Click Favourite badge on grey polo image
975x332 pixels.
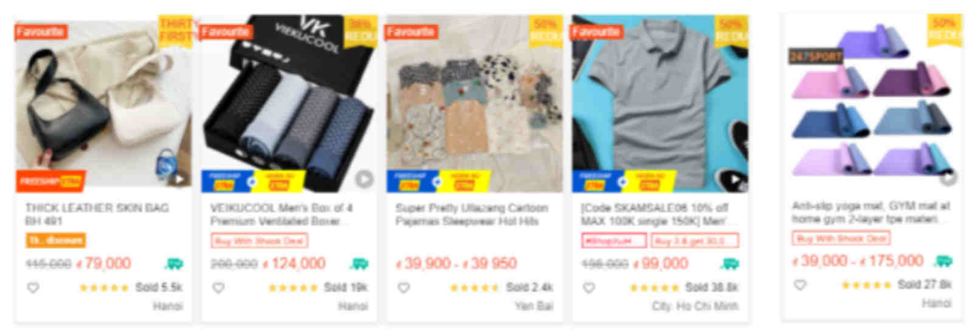[x=596, y=32]
